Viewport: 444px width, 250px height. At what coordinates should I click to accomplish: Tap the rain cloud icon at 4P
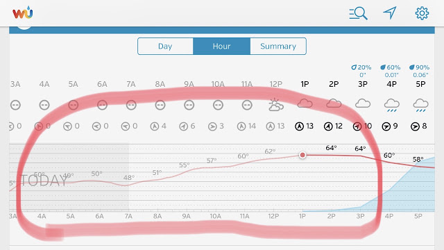tap(391, 106)
